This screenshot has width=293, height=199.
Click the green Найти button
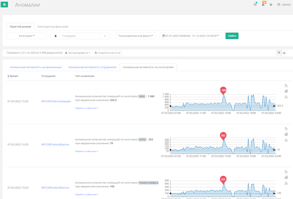(x=232, y=36)
